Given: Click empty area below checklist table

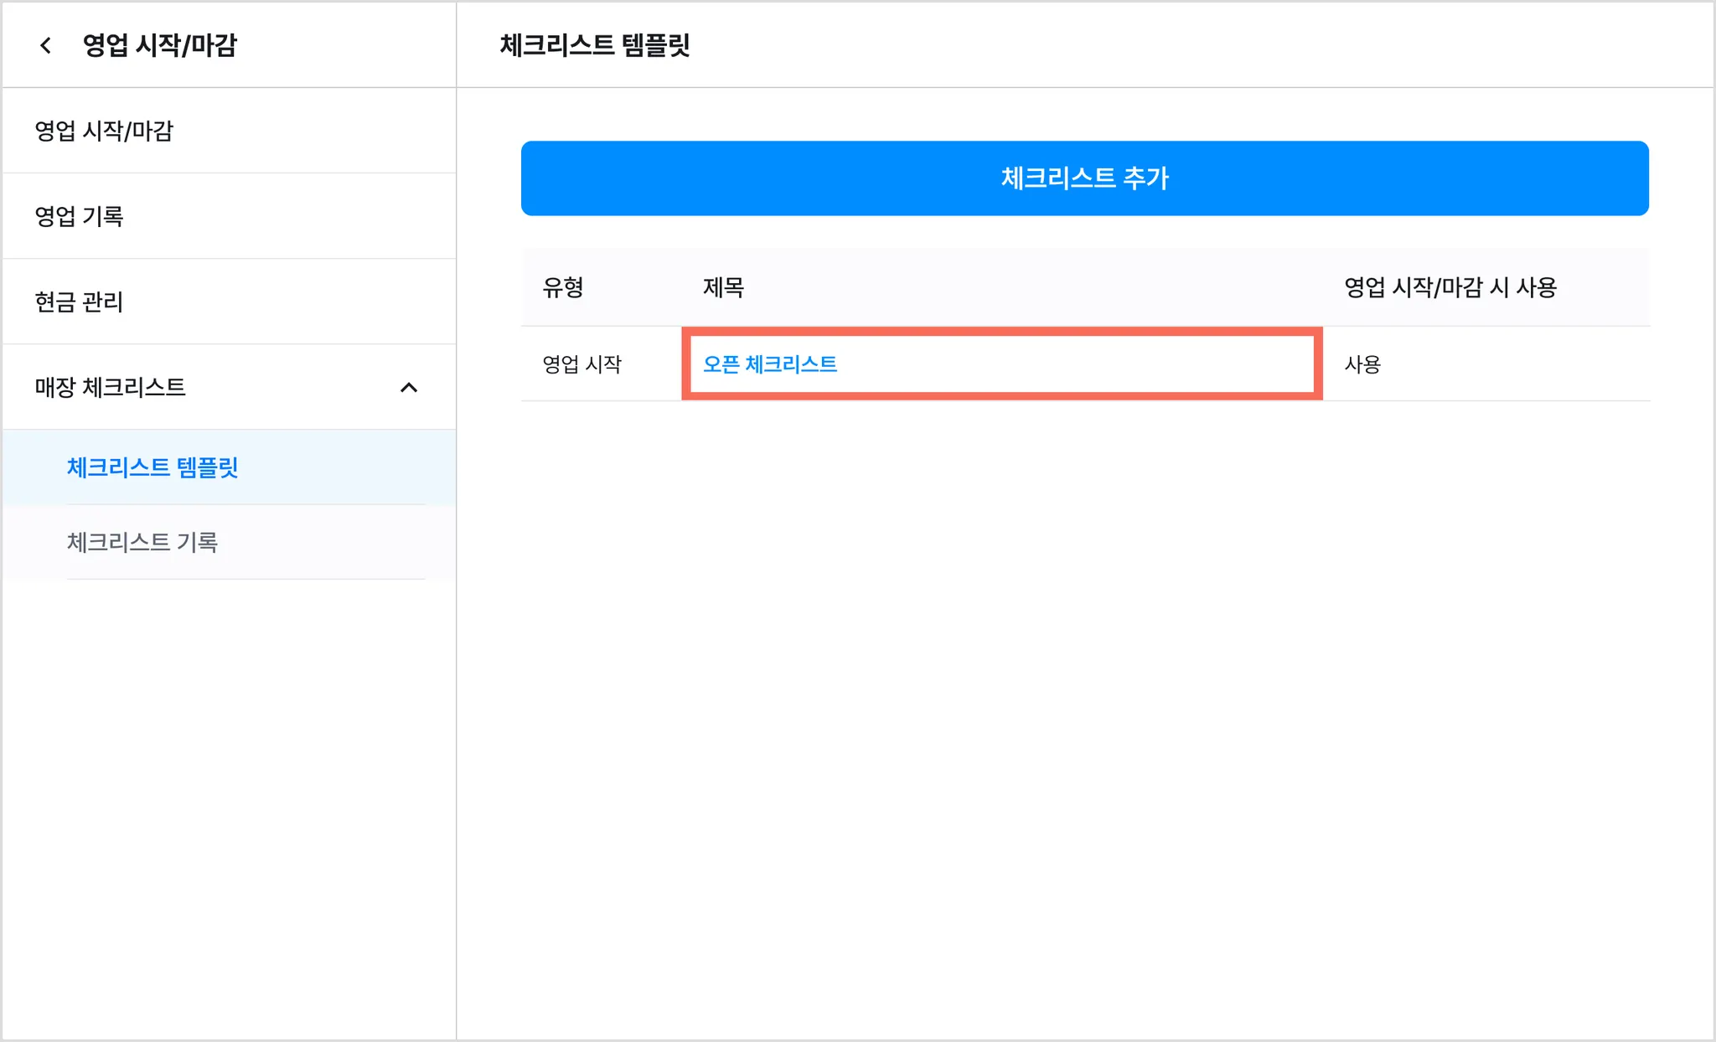Looking at the screenshot, I should click(1084, 670).
